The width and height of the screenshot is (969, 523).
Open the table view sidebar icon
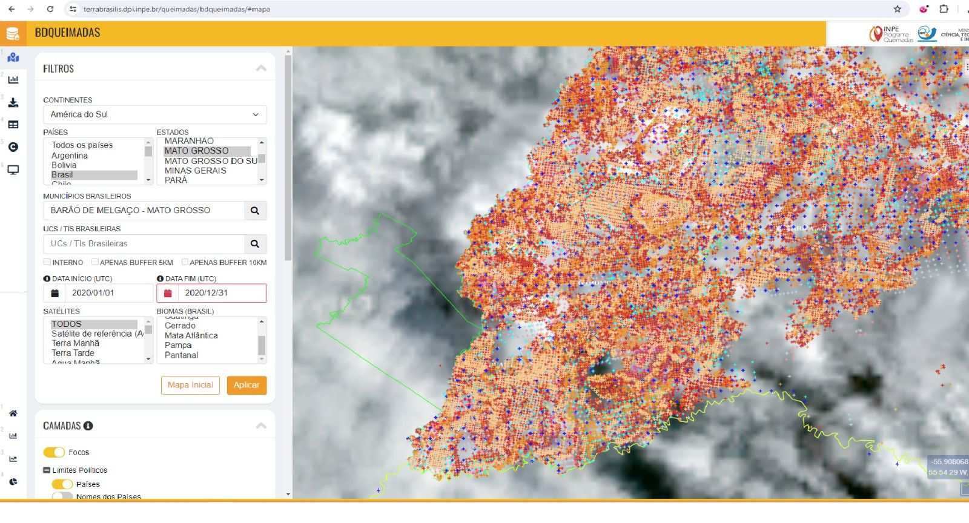point(13,125)
